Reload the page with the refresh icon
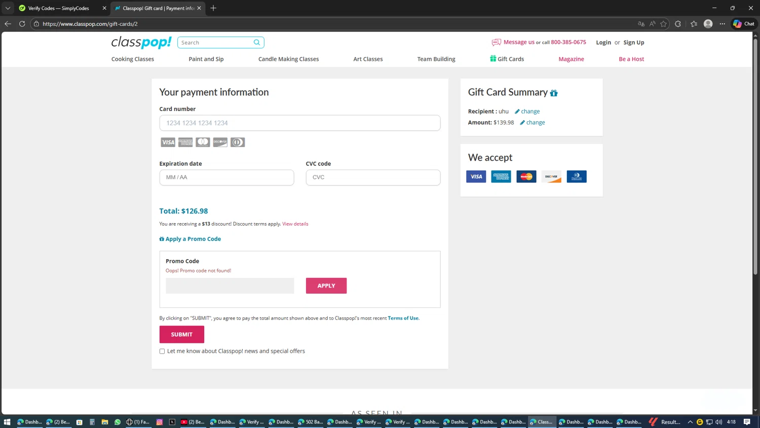The height and width of the screenshot is (428, 760). [22, 24]
